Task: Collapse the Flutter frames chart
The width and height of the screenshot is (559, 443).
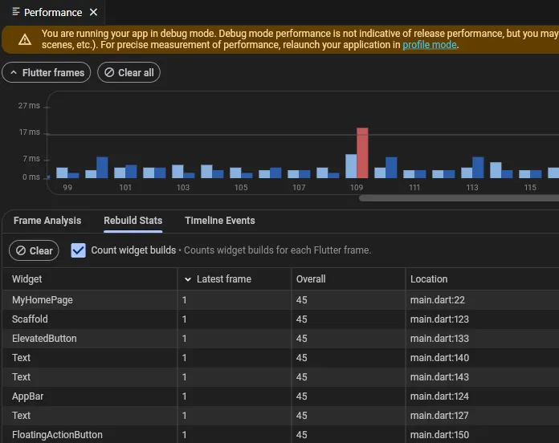Action: pyautogui.click(x=47, y=72)
